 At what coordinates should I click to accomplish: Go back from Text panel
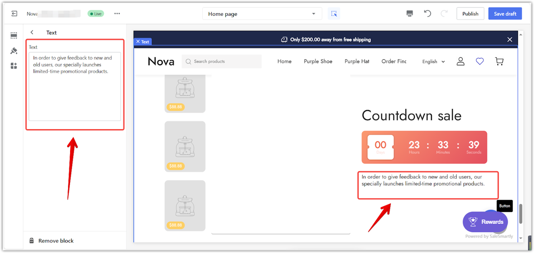[x=32, y=33]
